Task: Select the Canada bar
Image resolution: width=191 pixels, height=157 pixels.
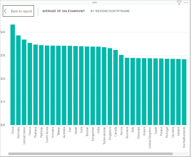Action: coord(115,87)
